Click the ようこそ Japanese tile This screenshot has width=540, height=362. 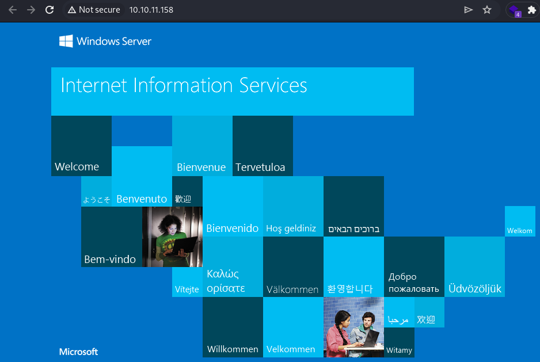click(97, 192)
